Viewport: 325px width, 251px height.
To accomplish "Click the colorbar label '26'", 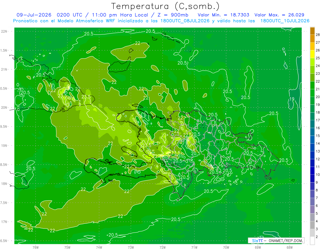I will 318,50.
